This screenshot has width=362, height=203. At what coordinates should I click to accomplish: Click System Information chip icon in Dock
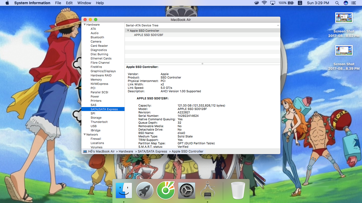(208, 190)
